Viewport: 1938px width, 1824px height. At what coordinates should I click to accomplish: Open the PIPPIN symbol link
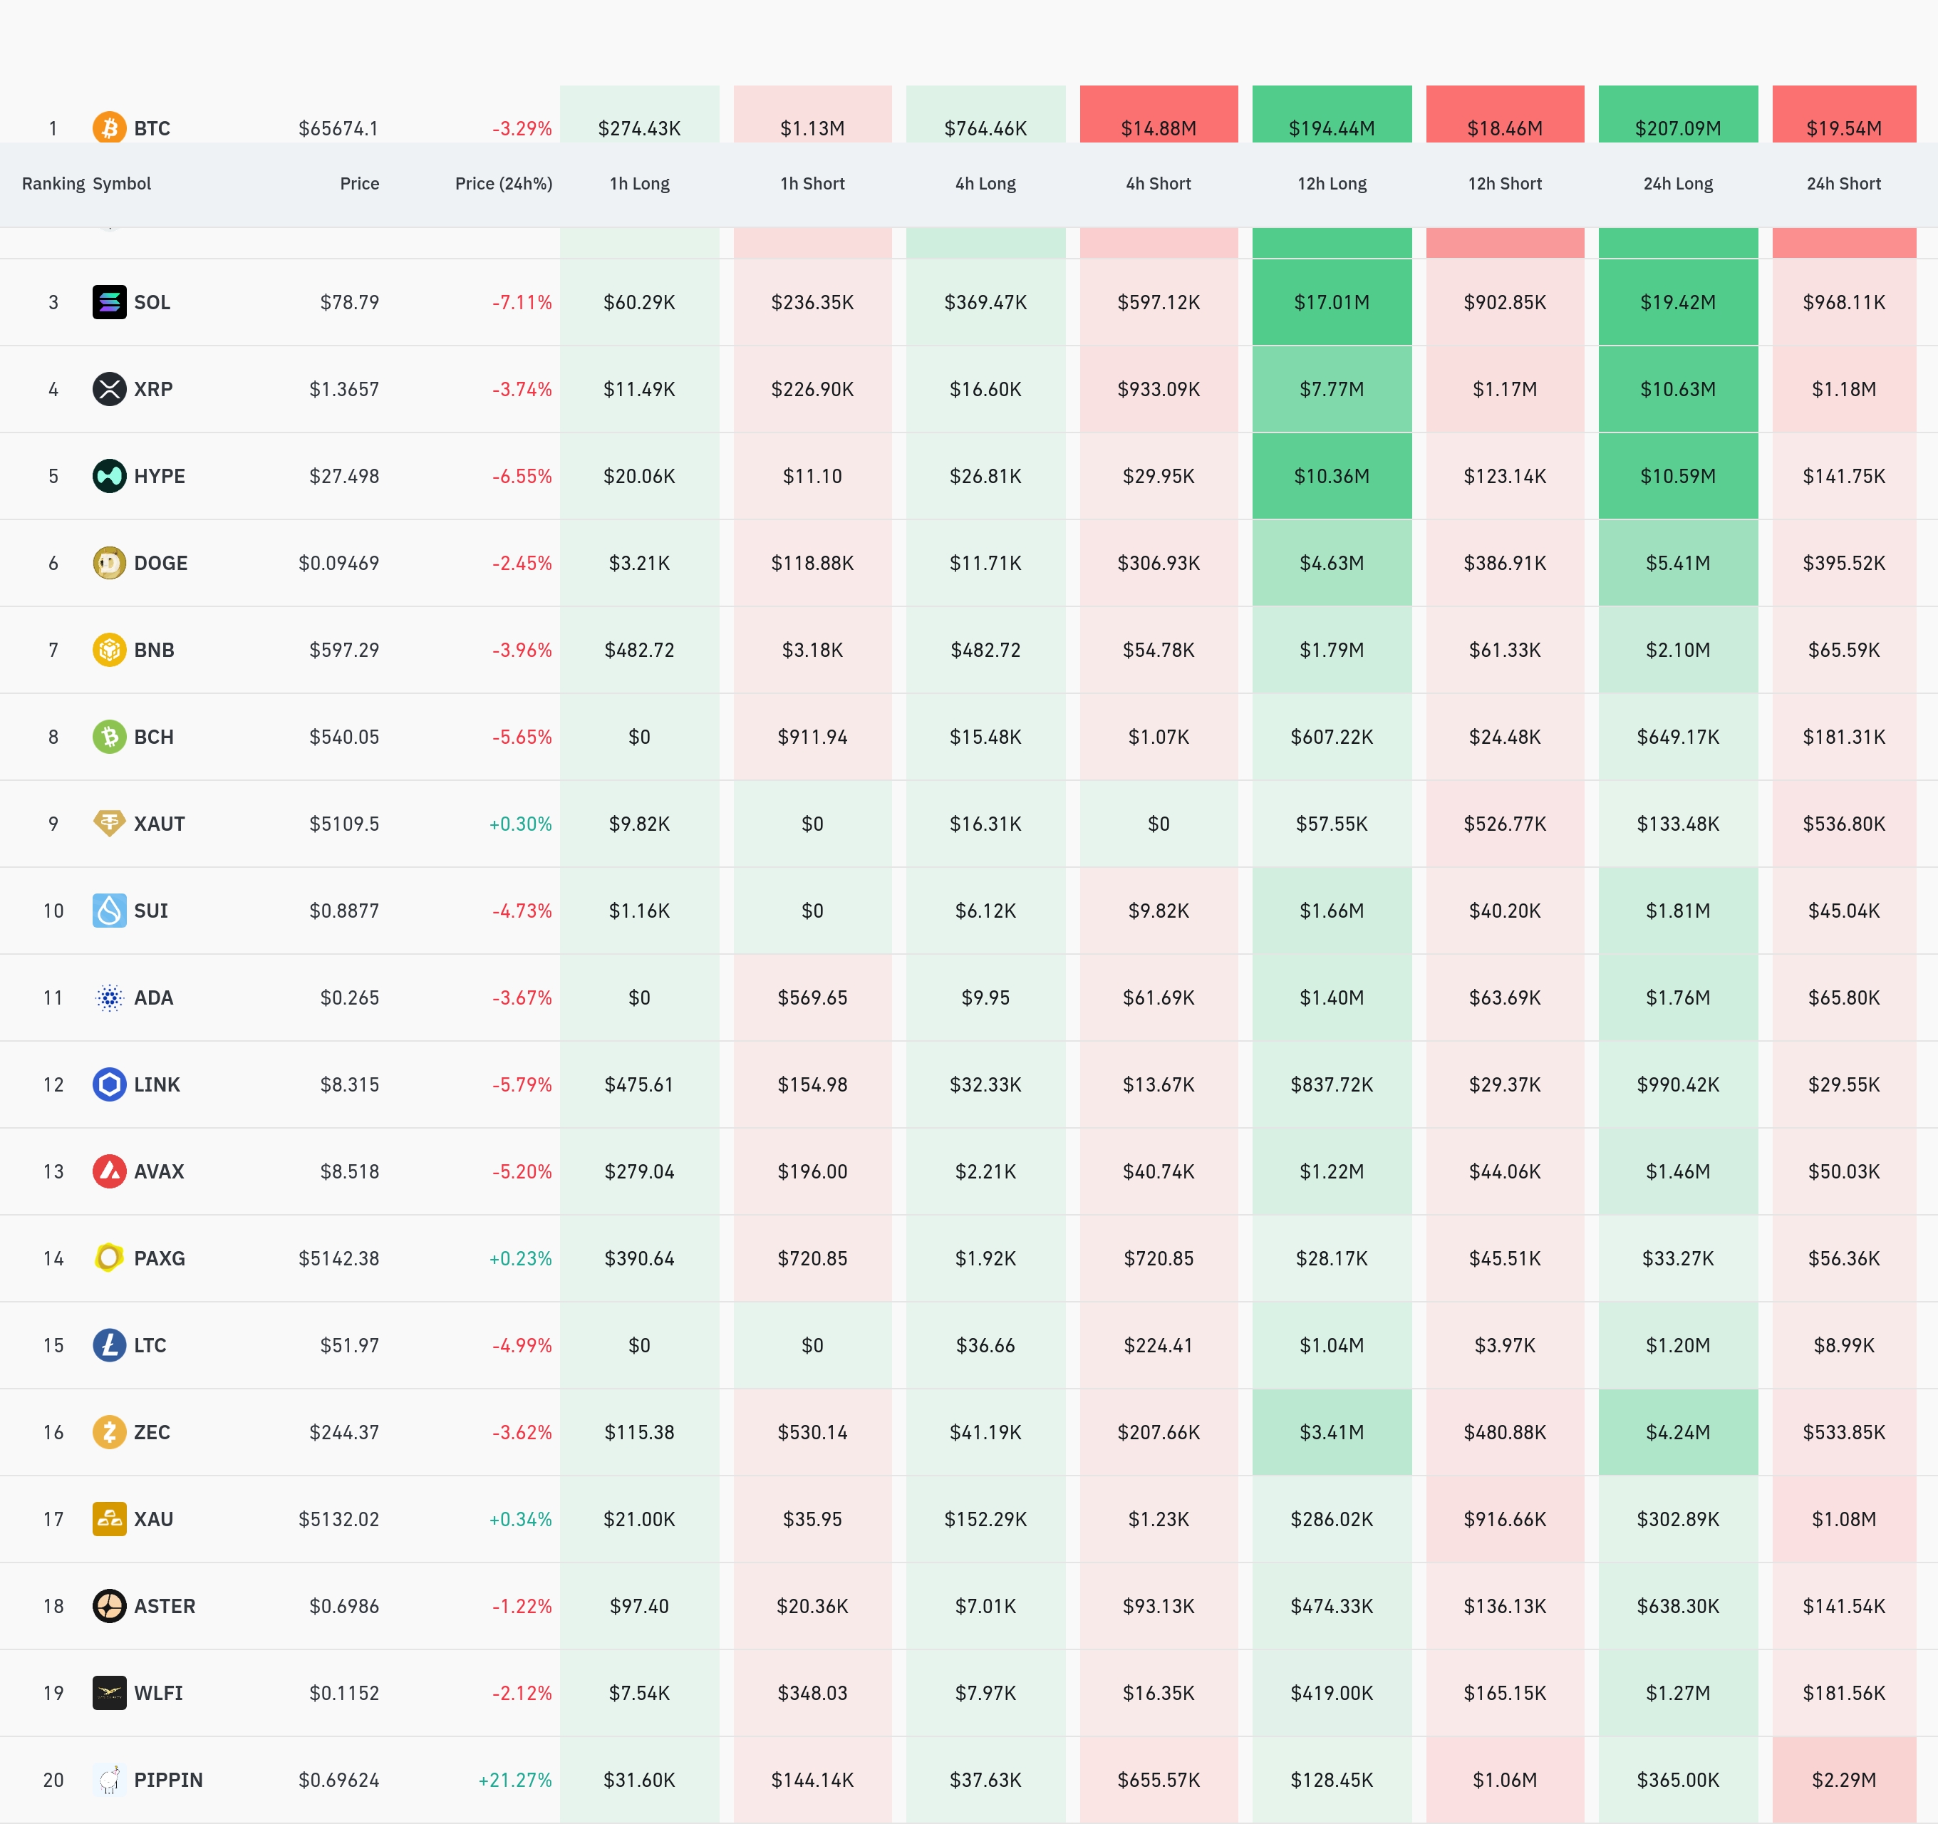pyautogui.click(x=167, y=1780)
